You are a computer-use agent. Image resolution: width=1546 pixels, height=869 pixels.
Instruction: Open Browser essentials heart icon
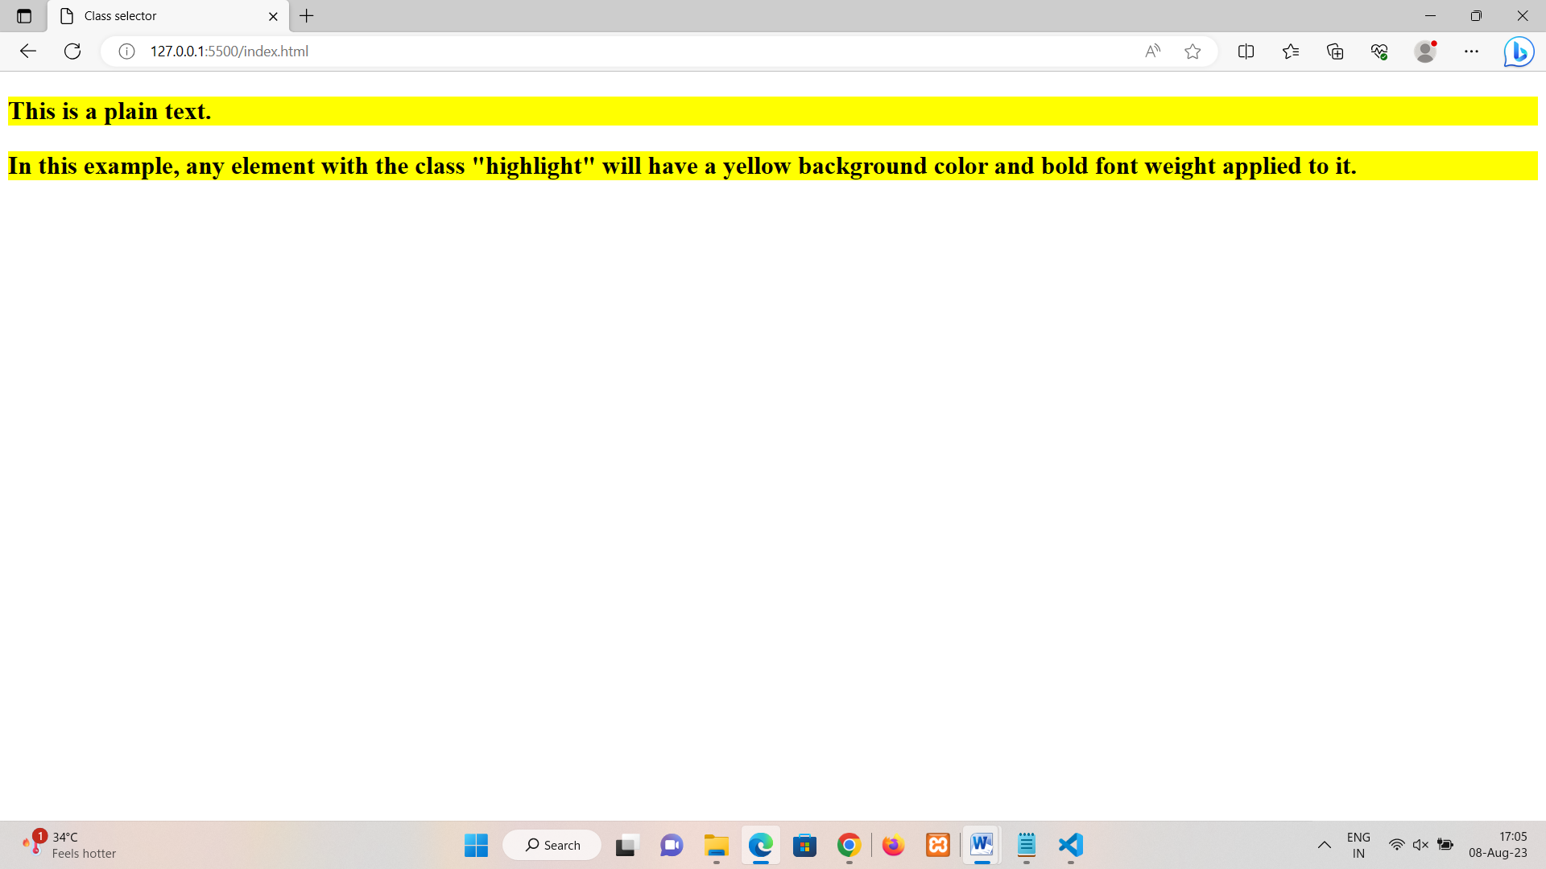coord(1379,51)
